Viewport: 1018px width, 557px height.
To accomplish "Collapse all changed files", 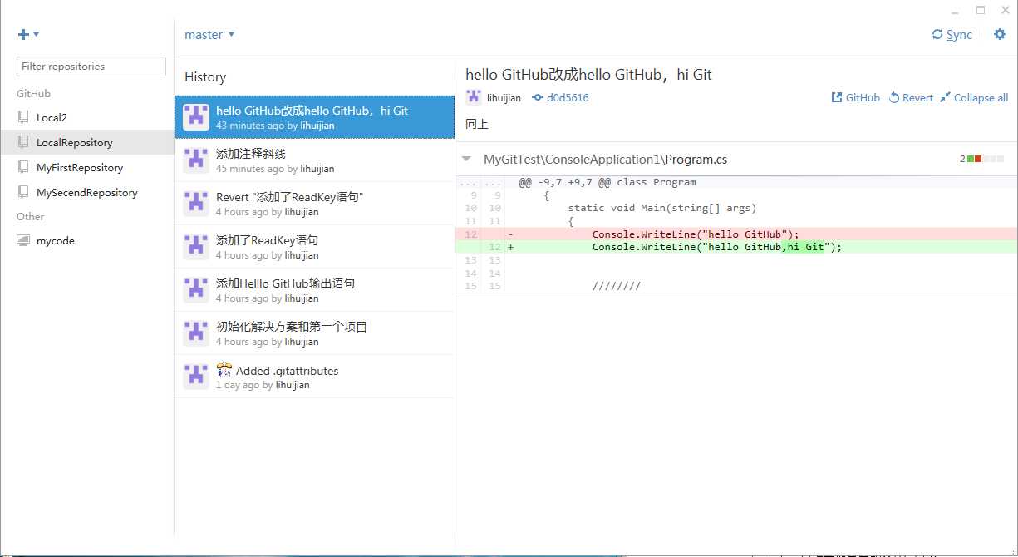I will pos(974,98).
